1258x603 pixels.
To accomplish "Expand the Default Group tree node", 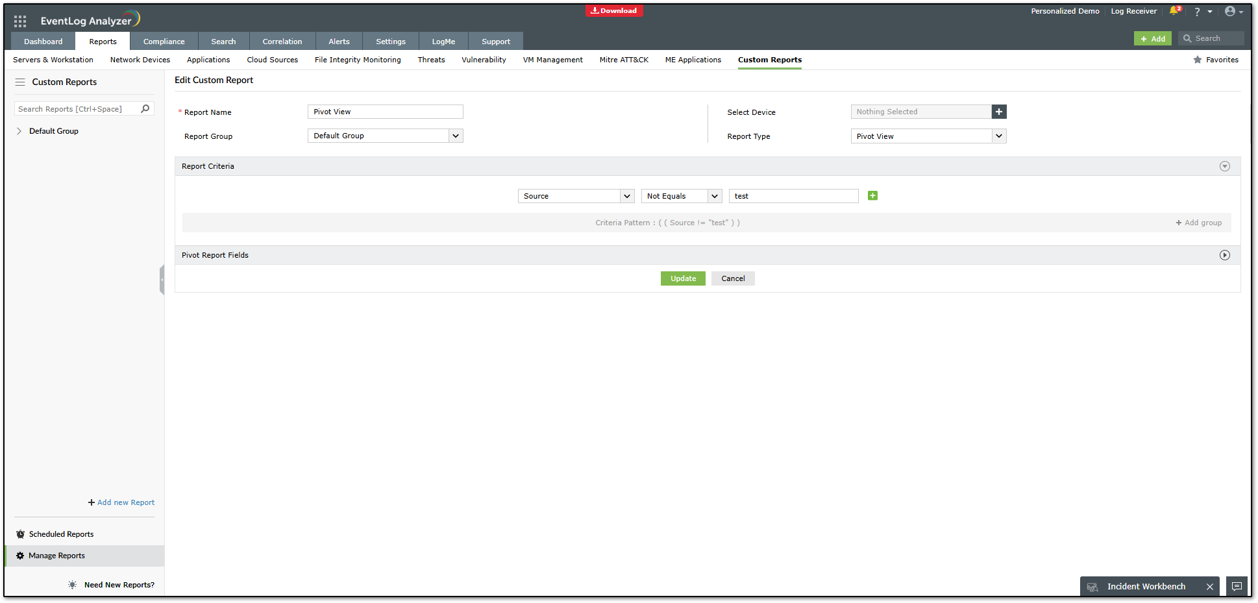I will (x=19, y=131).
